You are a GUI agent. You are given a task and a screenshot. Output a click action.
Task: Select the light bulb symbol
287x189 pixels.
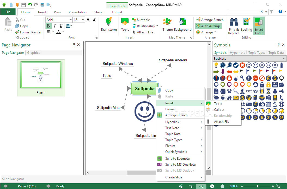coord(216,65)
